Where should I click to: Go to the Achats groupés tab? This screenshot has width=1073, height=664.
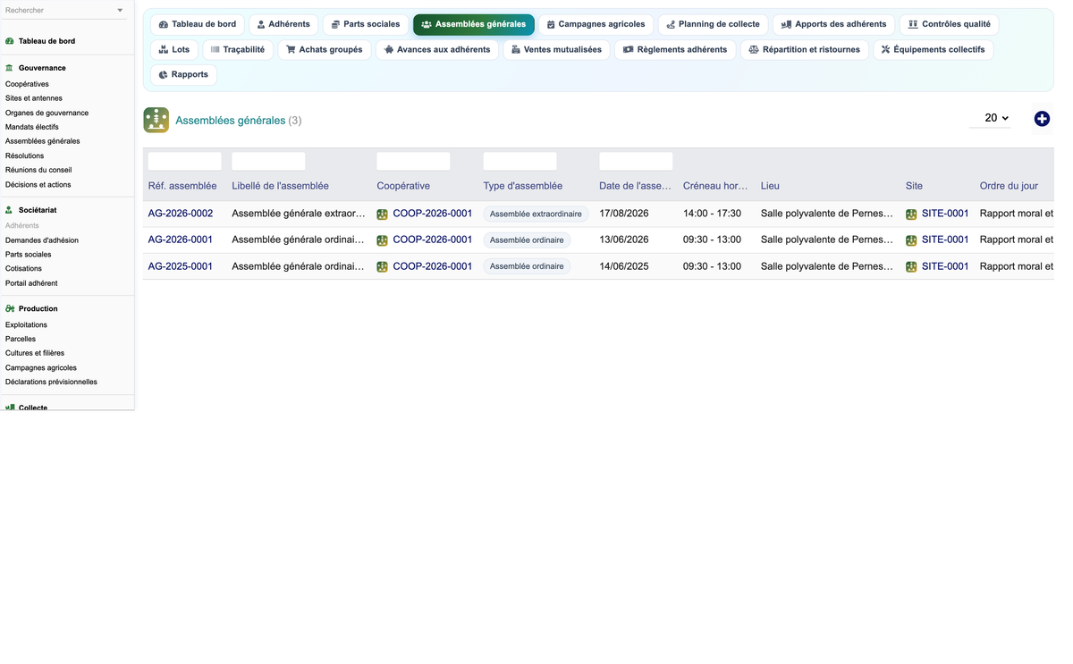pyautogui.click(x=325, y=49)
